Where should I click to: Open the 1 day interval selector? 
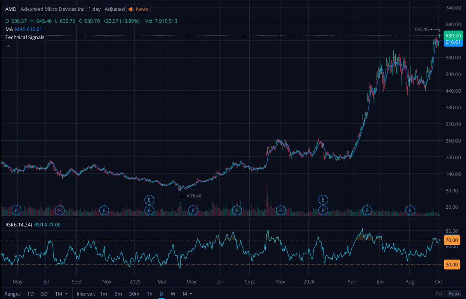coord(95,9)
